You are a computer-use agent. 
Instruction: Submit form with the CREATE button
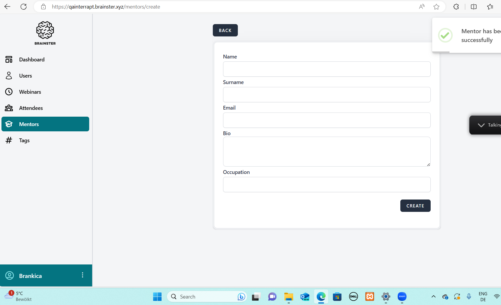coord(415,206)
